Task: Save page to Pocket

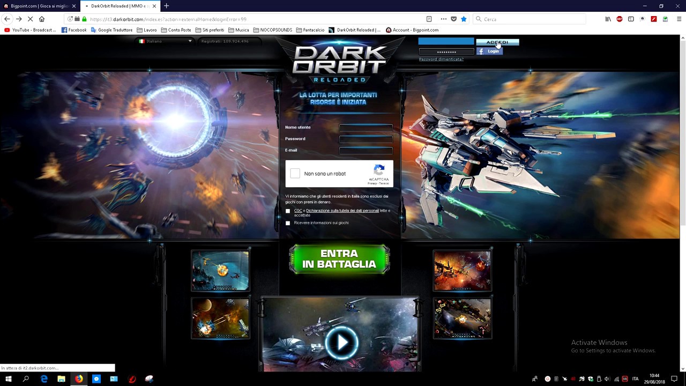Action: pyautogui.click(x=453, y=19)
